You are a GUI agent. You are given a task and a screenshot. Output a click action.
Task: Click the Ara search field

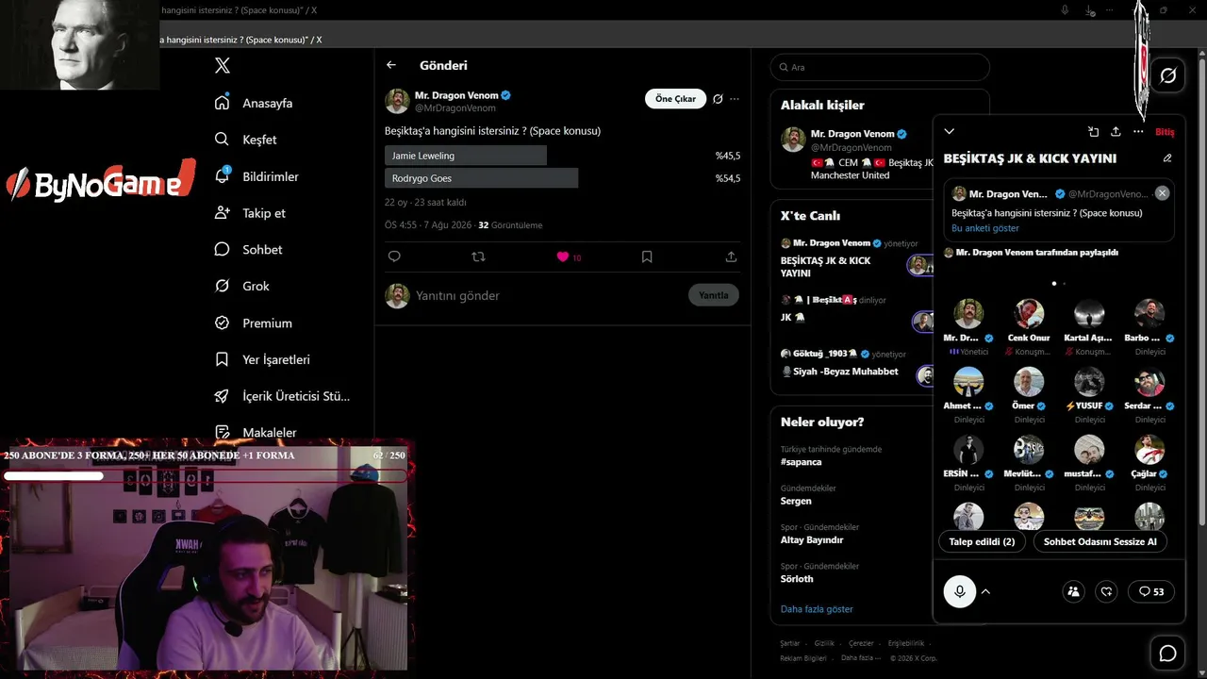click(880, 68)
